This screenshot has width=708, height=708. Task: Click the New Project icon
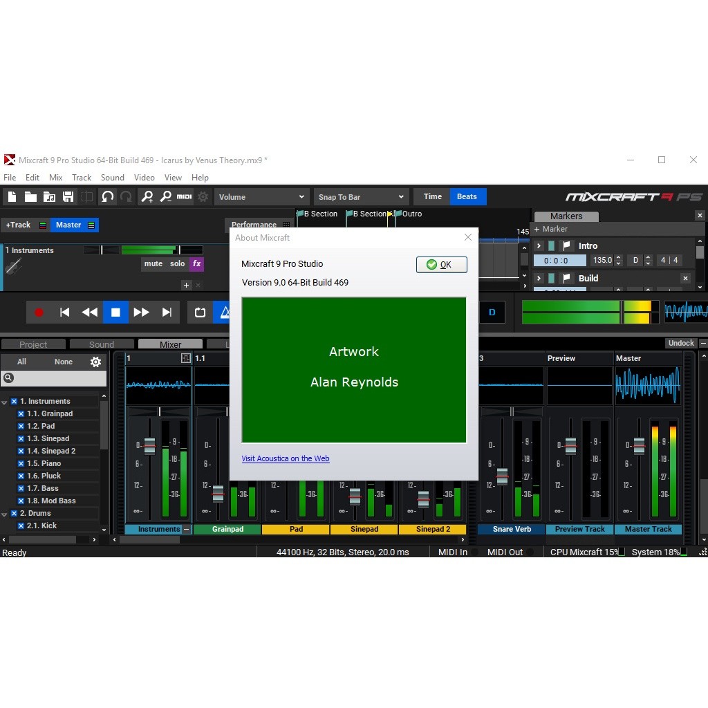pyautogui.click(x=11, y=196)
